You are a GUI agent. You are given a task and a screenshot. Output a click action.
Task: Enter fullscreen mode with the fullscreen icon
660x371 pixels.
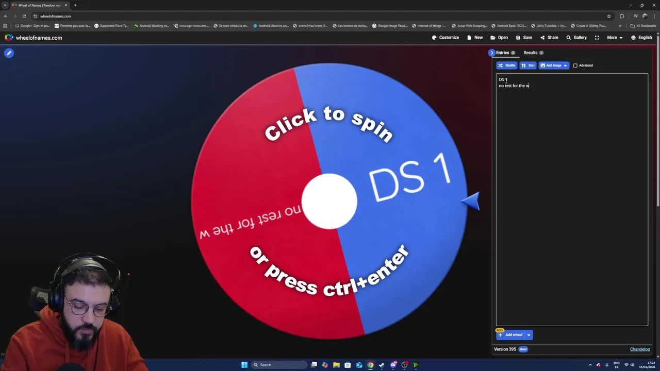coord(597,38)
